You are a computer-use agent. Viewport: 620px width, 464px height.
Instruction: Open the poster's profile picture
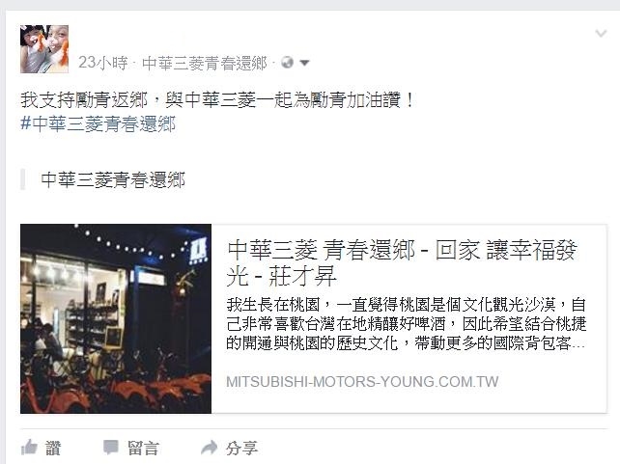pyautogui.click(x=44, y=49)
